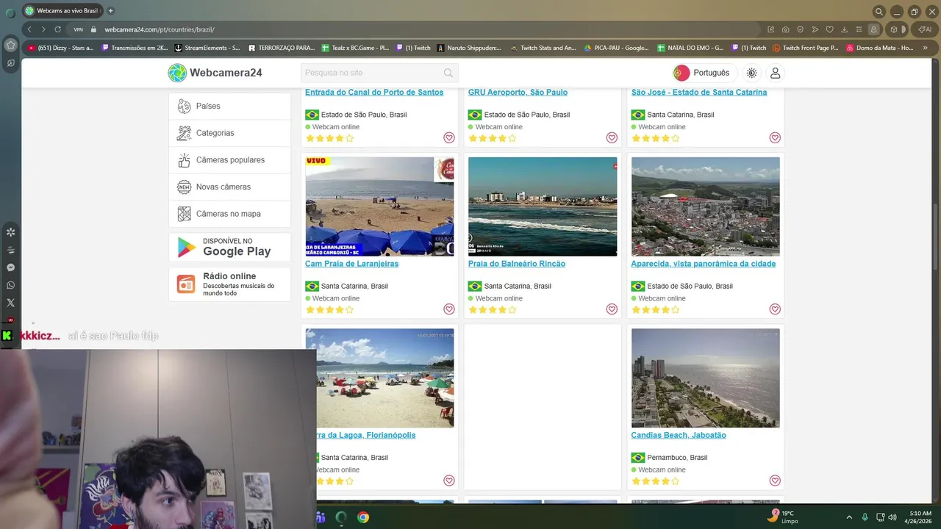This screenshot has width=941, height=529.
Task: Open Aparecida, vista panorâmica da cidade link
Action: click(x=703, y=264)
